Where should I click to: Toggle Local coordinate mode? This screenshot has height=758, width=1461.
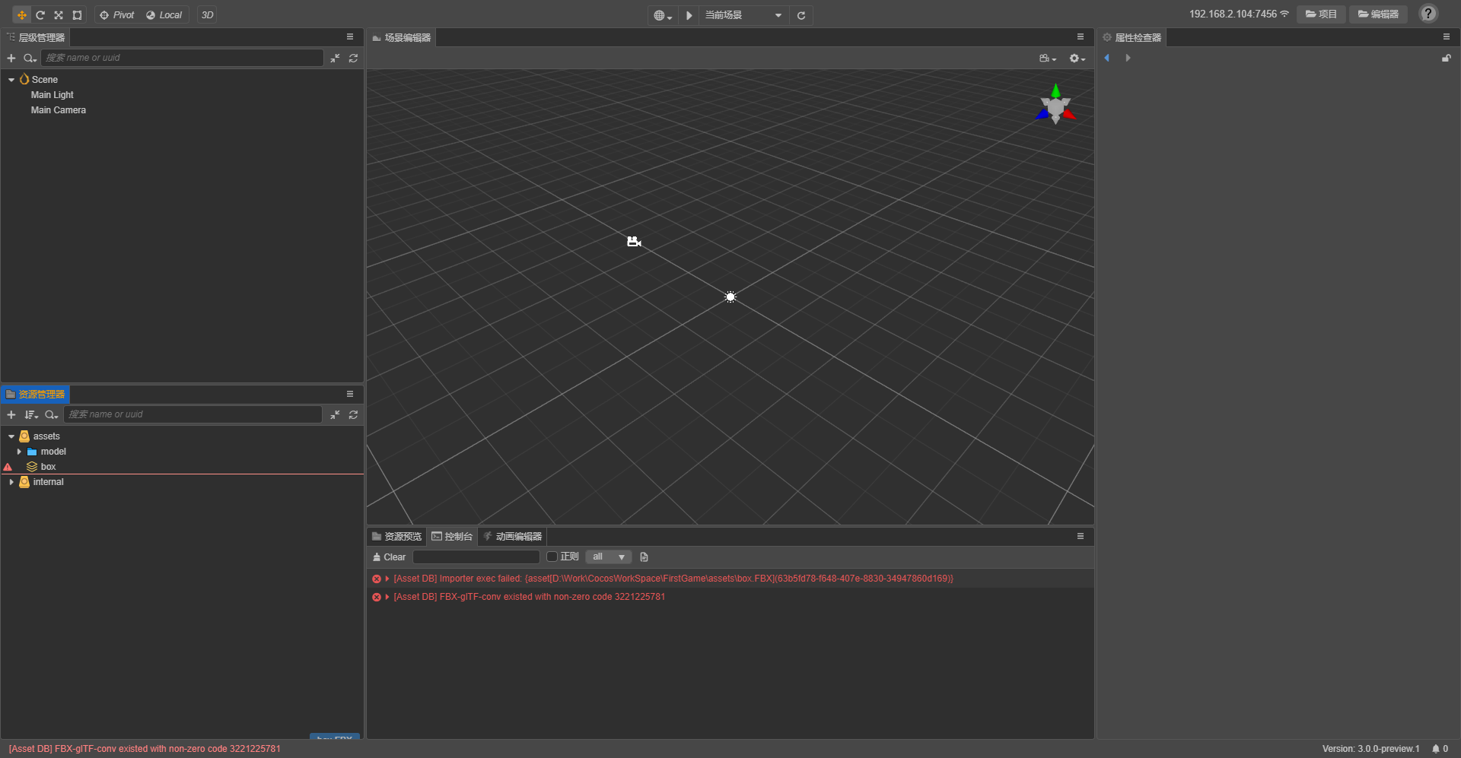tap(164, 15)
